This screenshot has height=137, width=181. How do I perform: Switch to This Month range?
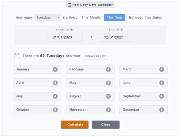(91, 18)
